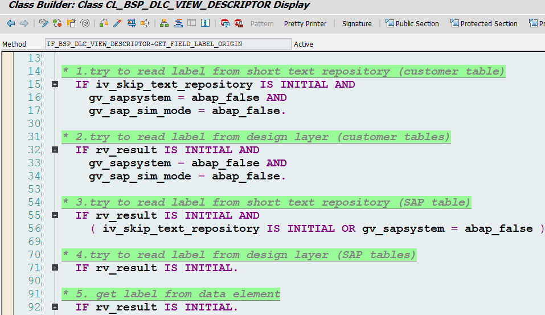This screenshot has width=545, height=315.
Task: Set session breakpoint stop icon
Action: click(x=225, y=23)
